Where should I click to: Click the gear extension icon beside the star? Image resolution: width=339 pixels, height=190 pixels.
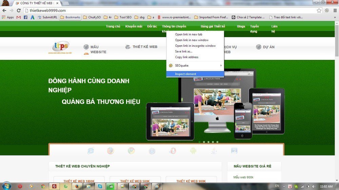[x=327, y=10]
